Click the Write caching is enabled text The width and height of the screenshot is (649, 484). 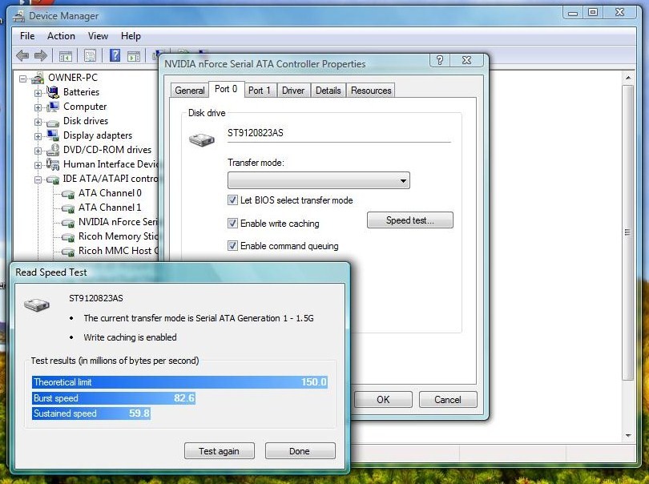click(130, 337)
